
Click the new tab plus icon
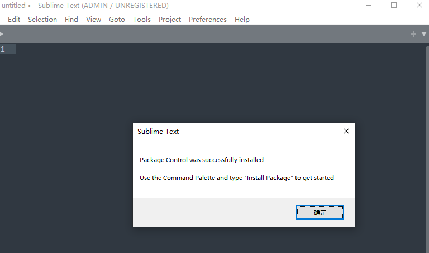click(413, 34)
